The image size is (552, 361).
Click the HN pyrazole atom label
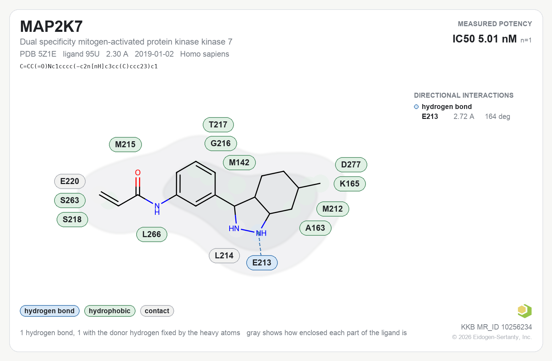click(234, 229)
